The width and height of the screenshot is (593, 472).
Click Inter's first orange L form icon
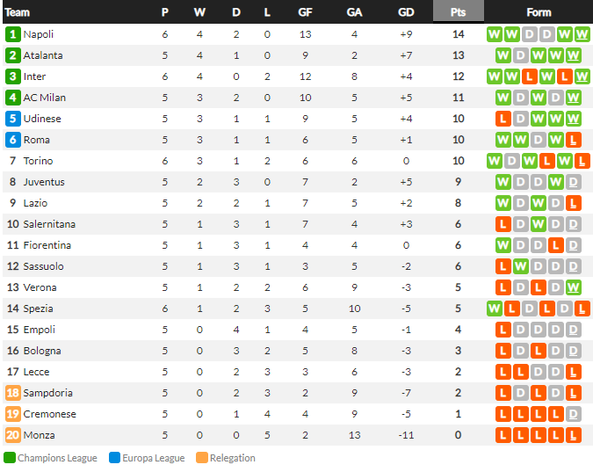tap(530, 76)
